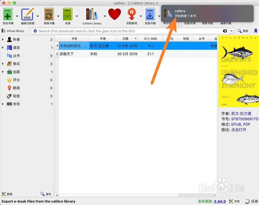Click the 书号 barcode icon in tag browser
Screen dimensions: 259x205
click(9, 104)
